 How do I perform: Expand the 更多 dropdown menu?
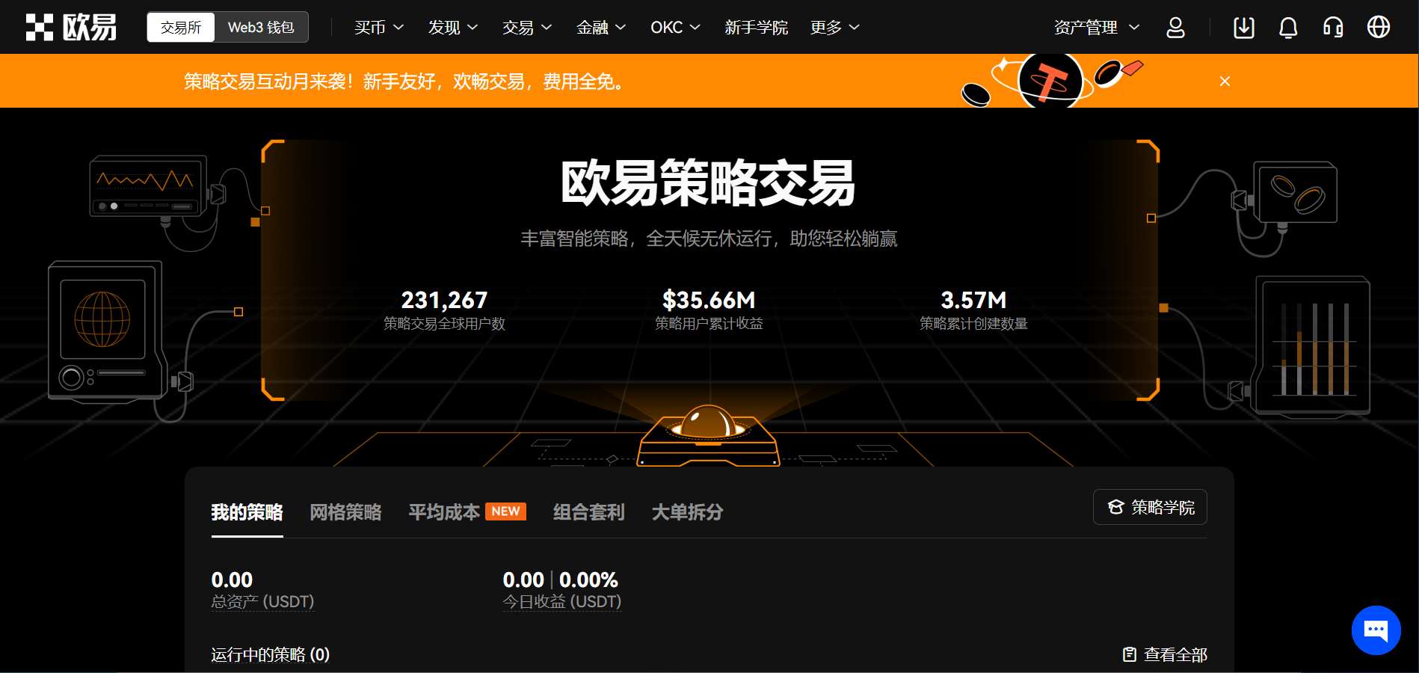click(835, 28)
